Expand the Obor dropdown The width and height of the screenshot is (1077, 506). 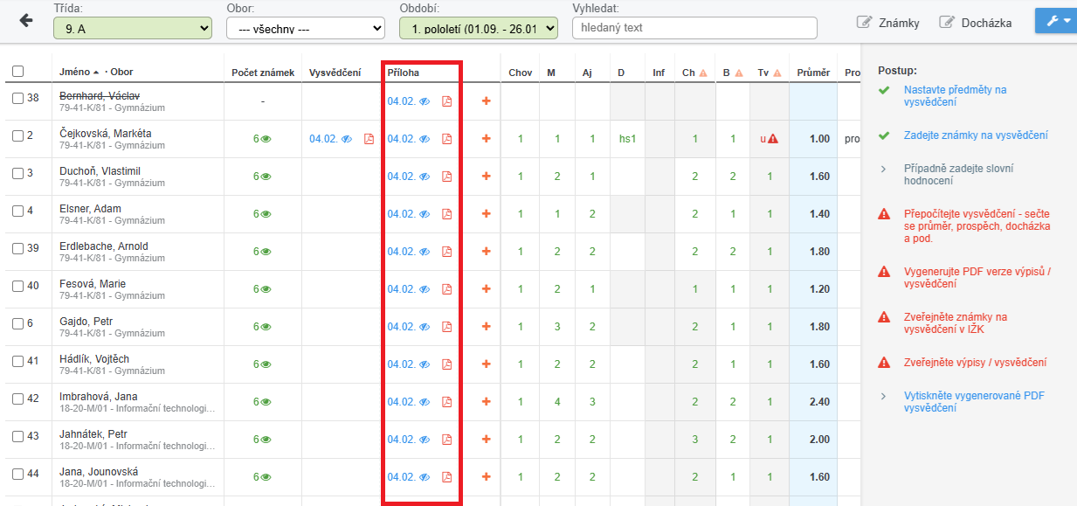(x=305, y=28)
